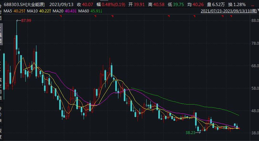Open the 2021/07/23-2023/09/13 date range link

(229, 11)
